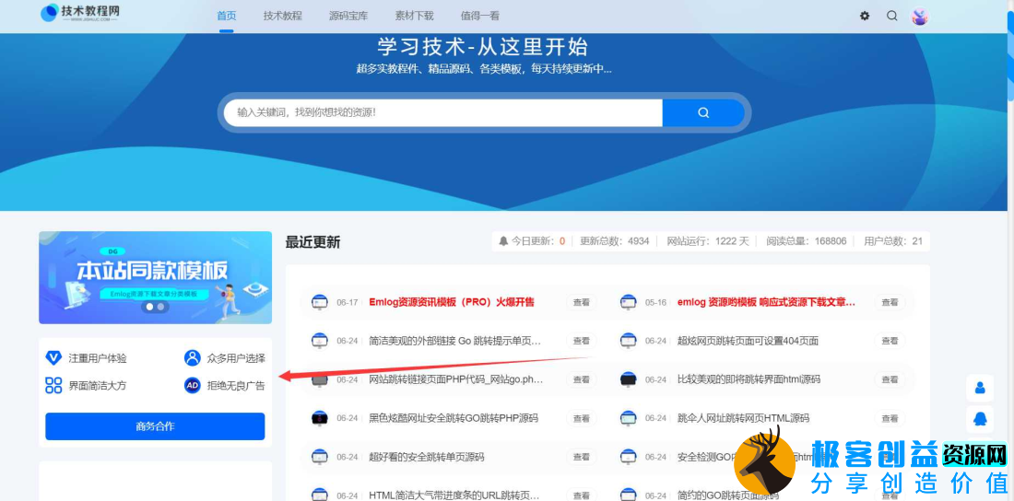Viewport: 1014px width, 501px height.
Task: Click thumbnail icon beside 网站跳转链接页面PHP代码 post
Action: point(320,379)
